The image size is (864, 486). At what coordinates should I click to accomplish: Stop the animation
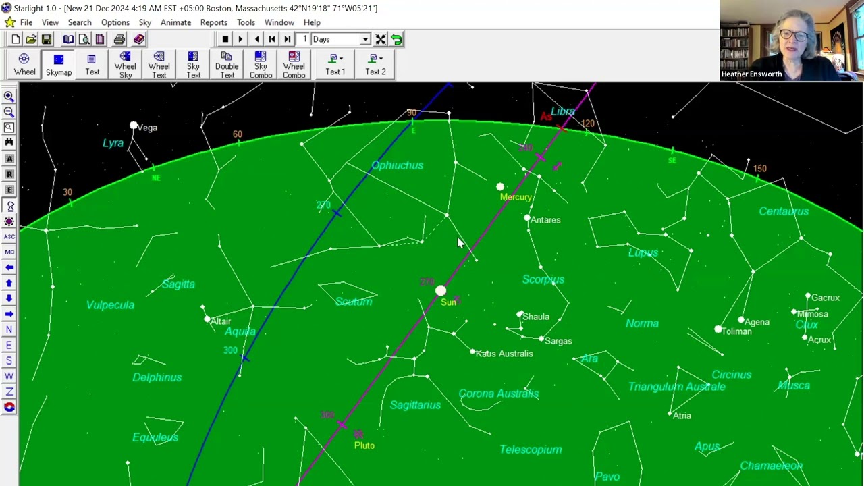[x=225, y=39]
